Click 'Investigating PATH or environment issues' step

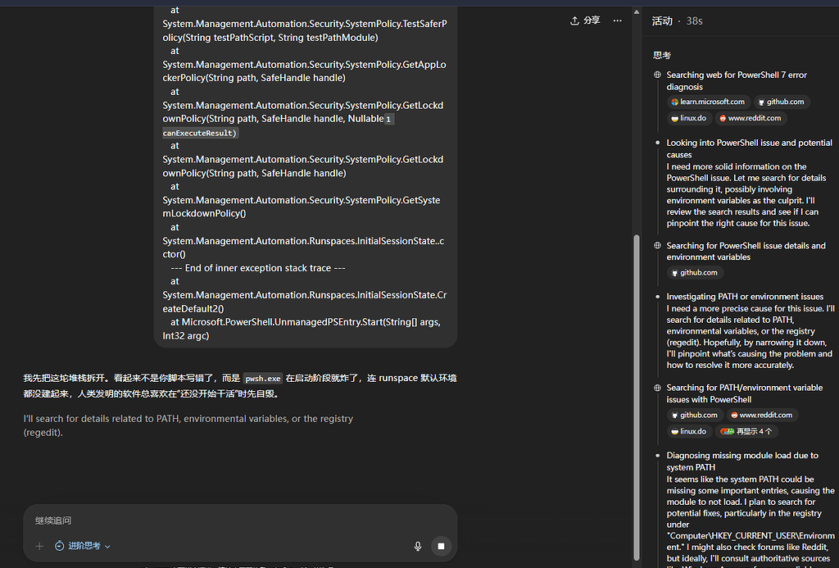point(745,297)
